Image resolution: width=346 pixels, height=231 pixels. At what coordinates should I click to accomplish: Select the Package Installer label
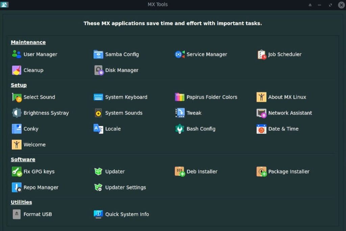(289, 172)
